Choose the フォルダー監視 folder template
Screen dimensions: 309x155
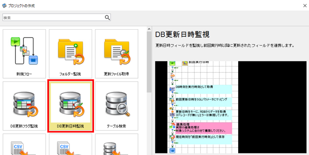pos(70,54)
